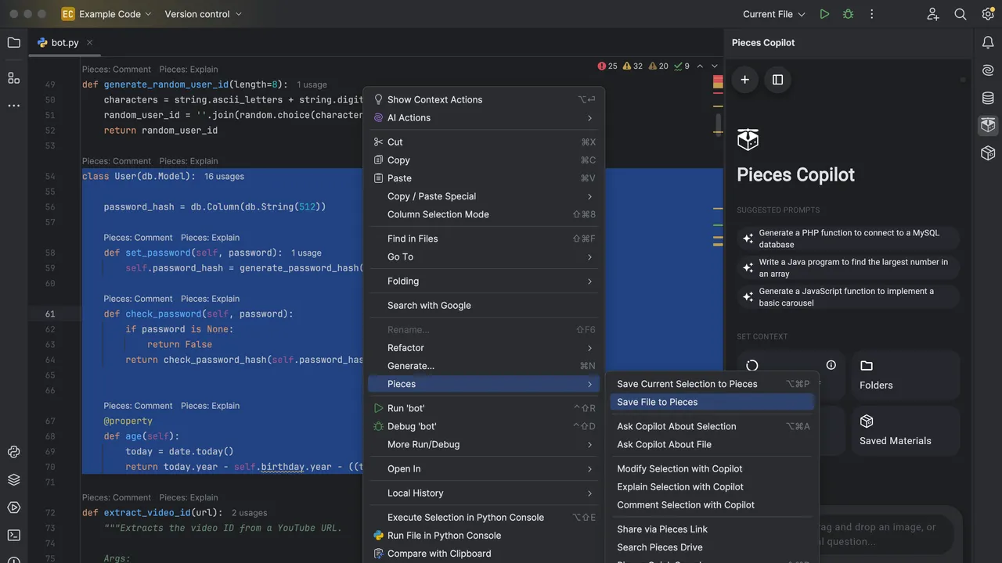Select Debug 'bot' menu entry
1002x563 pixels.
click(485, 426)
